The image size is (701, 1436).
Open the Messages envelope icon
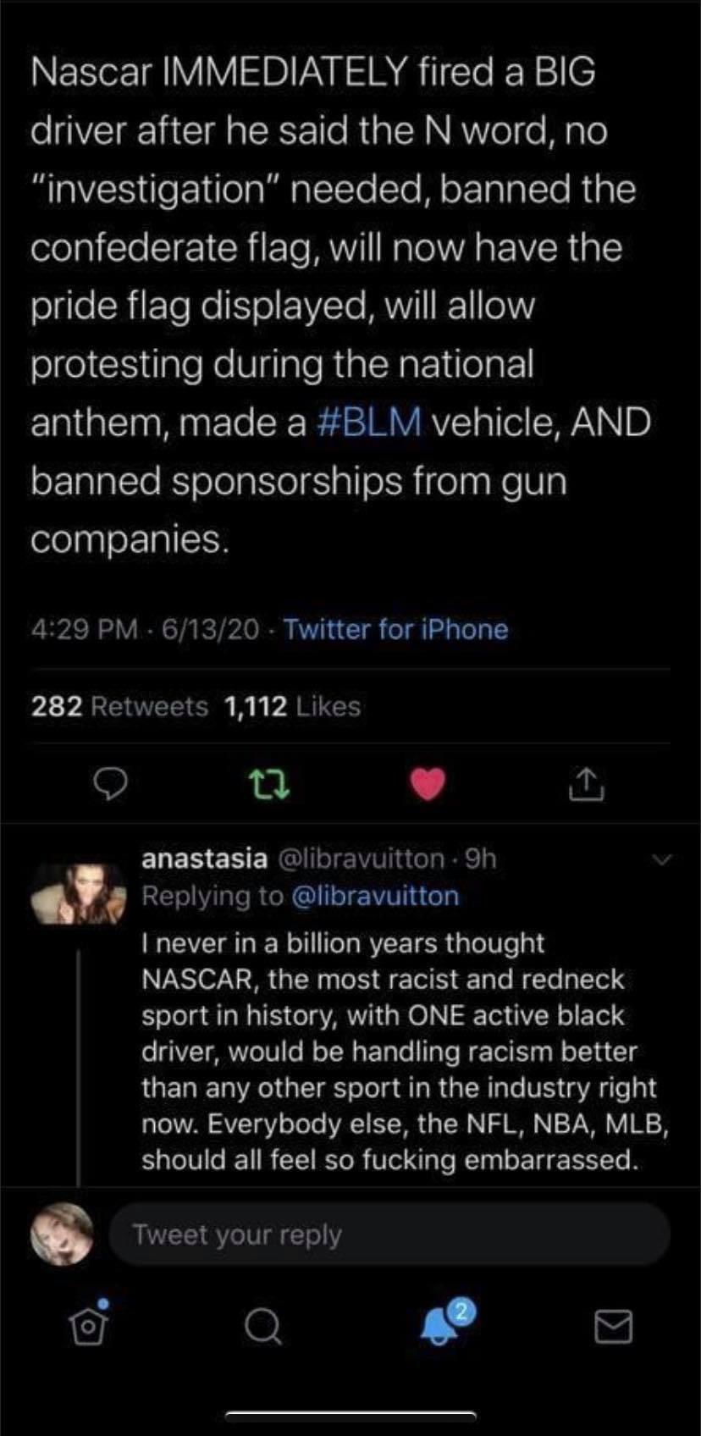613,1326
